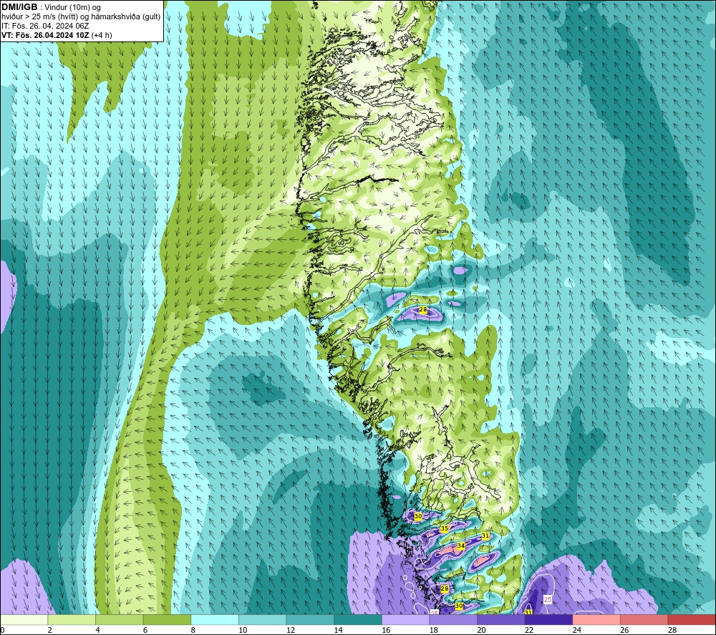Click the white '25' gust contour label
Screen dimensions: 716x635
[548, 599]
